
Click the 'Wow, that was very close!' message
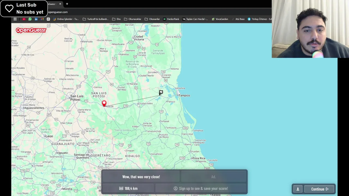point(141,177)
